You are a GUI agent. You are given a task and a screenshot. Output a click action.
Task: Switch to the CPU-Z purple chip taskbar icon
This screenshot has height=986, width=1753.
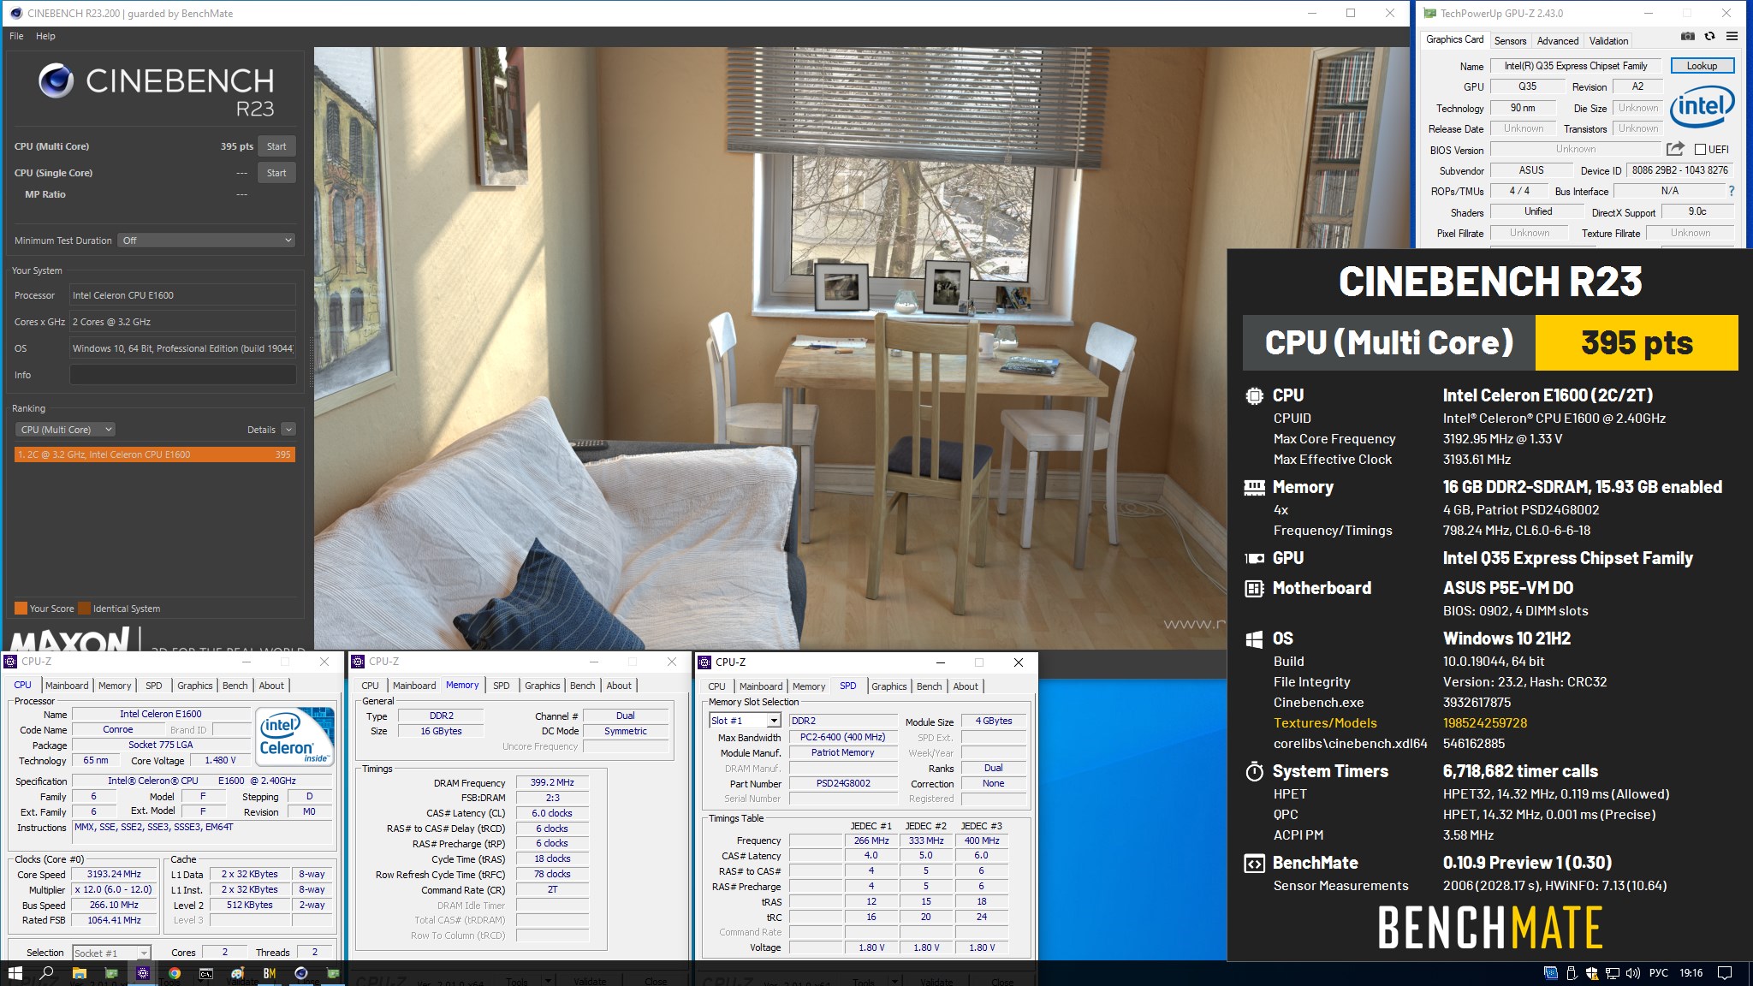143,973
